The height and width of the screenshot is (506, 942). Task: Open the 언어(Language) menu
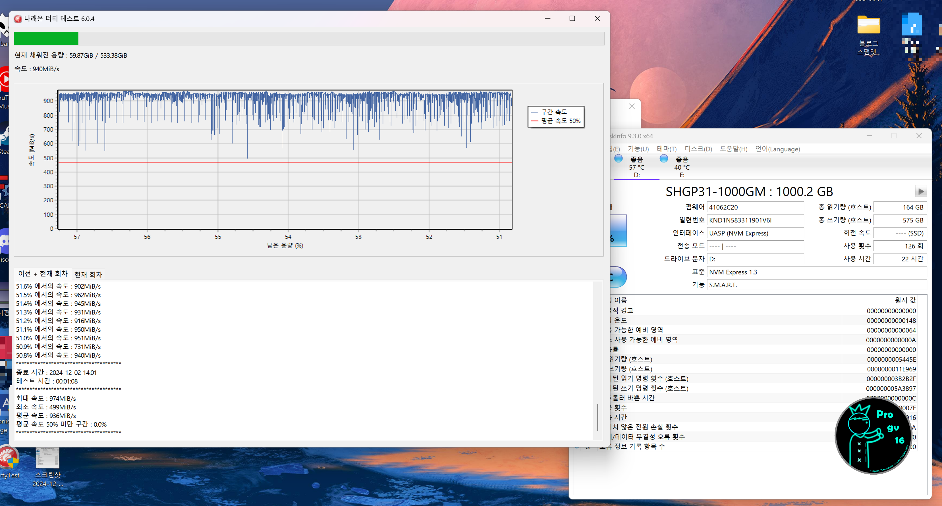(x=777, y=149)
